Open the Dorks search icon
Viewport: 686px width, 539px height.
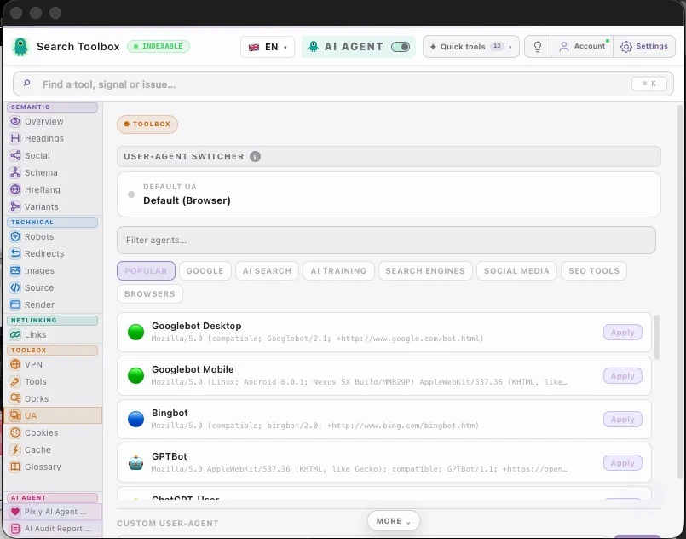[x=15, y=398]
